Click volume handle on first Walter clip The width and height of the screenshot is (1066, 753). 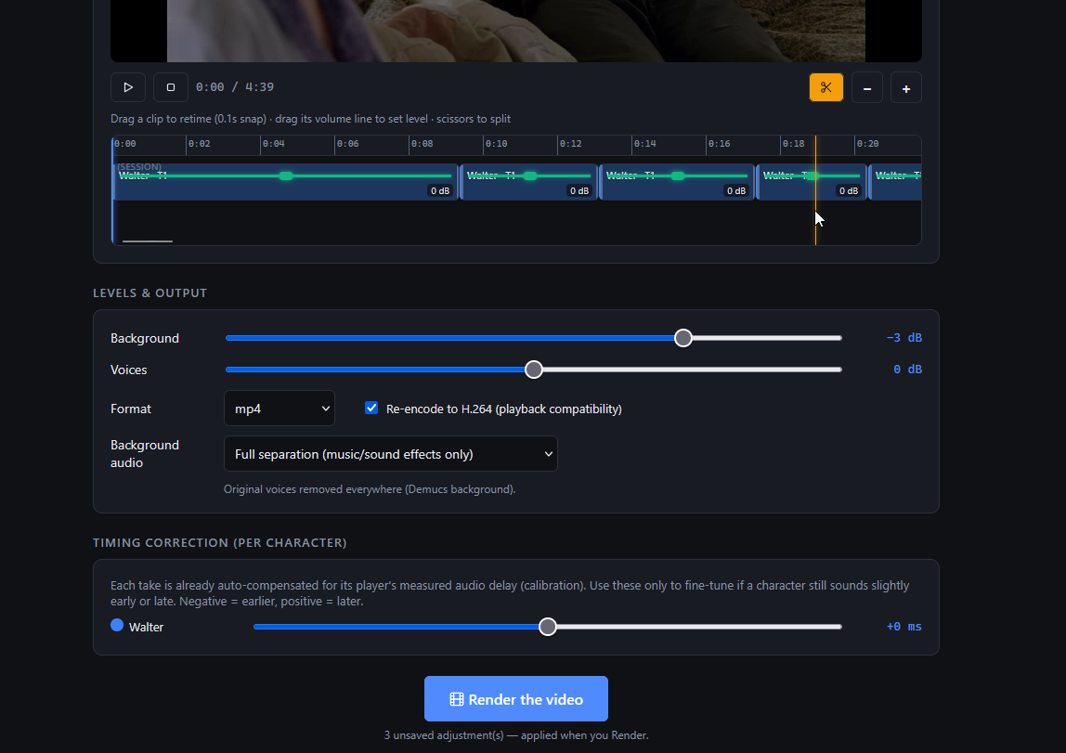pos(286,176)
